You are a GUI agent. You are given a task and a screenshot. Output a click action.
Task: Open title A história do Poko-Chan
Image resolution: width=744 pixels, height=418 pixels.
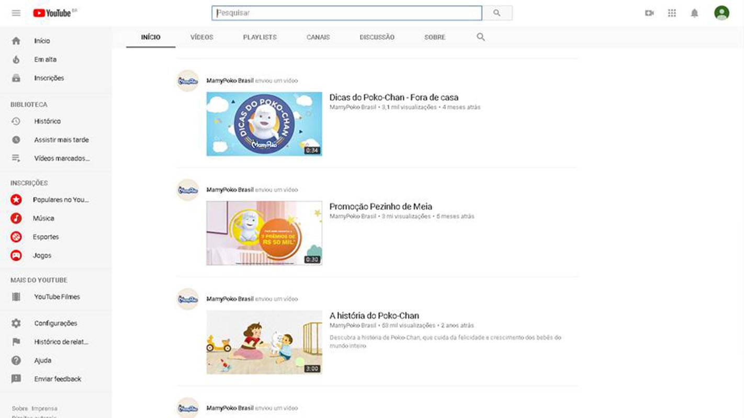(374, 316)
